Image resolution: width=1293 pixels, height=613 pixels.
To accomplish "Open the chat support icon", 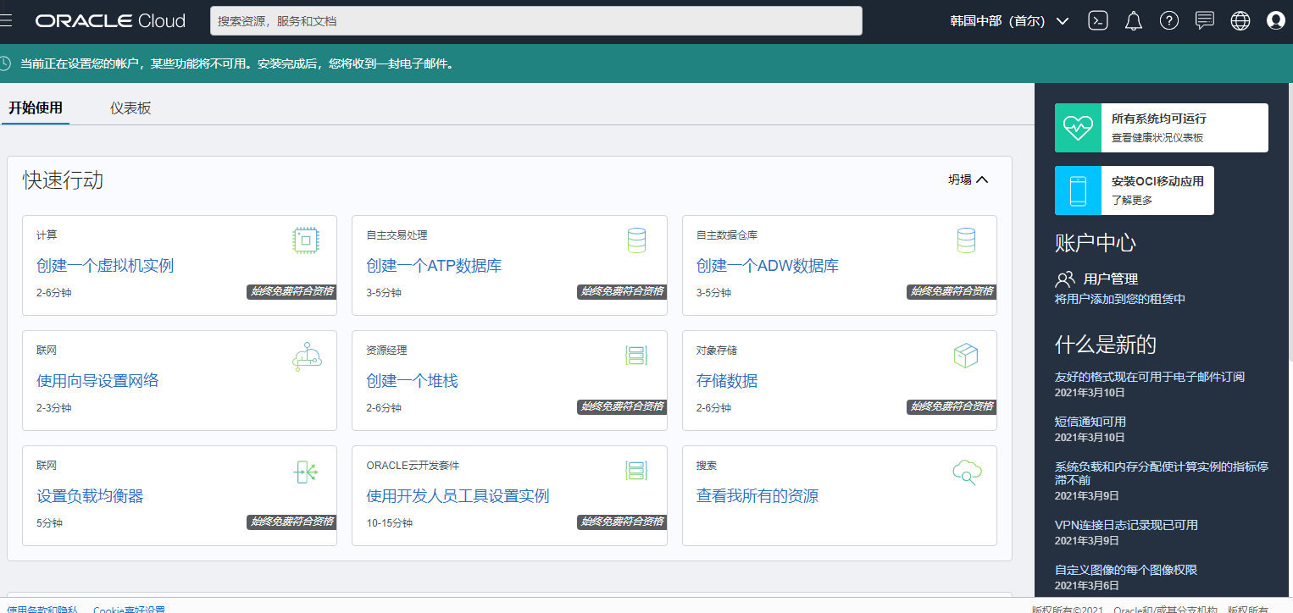I will (x=1205, y=21).
